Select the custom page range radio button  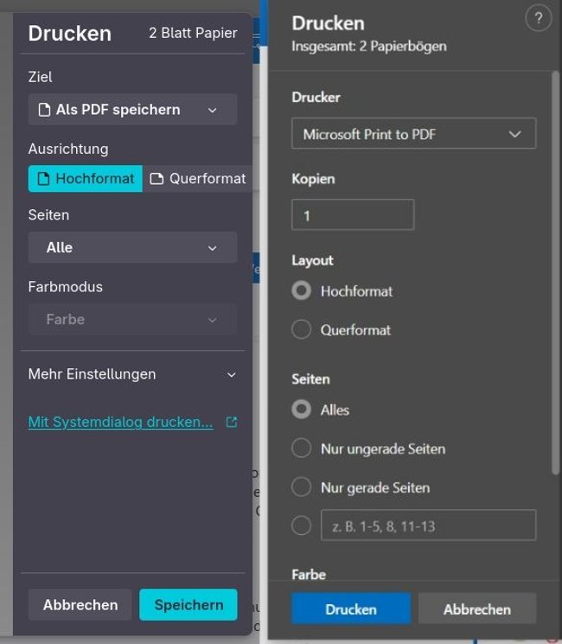click(301, 526)
